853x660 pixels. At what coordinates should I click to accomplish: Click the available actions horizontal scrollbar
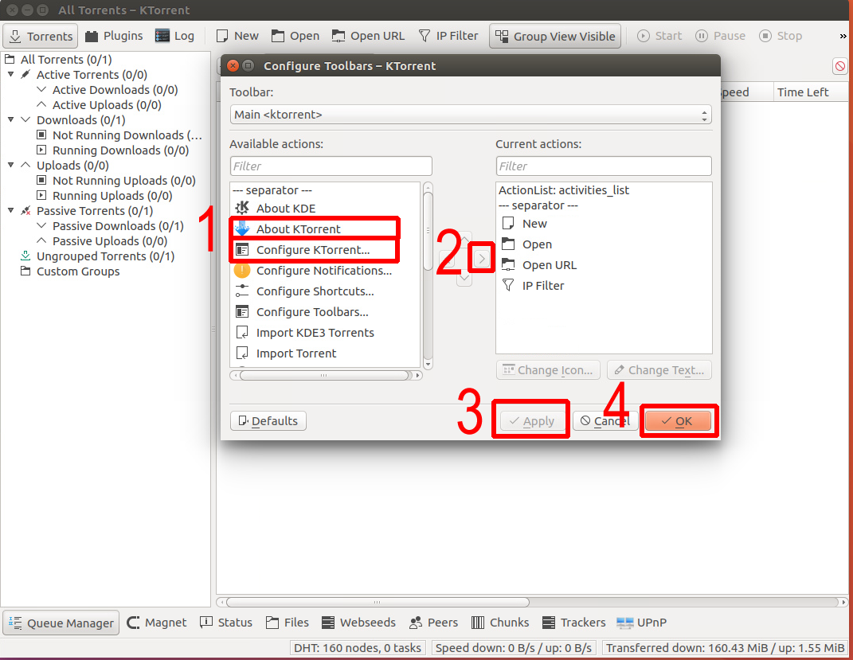327,375
